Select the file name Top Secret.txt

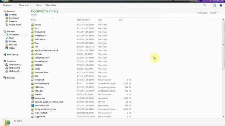pos(41,113)
